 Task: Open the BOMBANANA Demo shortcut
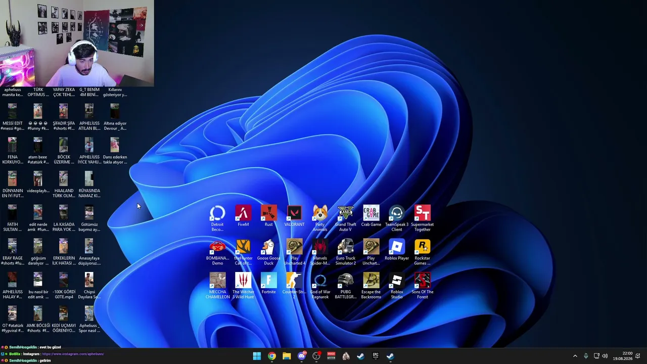(217, 252)
